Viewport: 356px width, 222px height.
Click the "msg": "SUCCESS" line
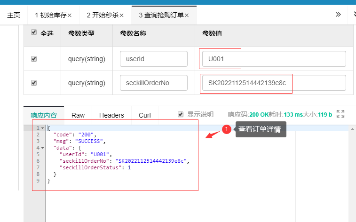pos(79,141)
